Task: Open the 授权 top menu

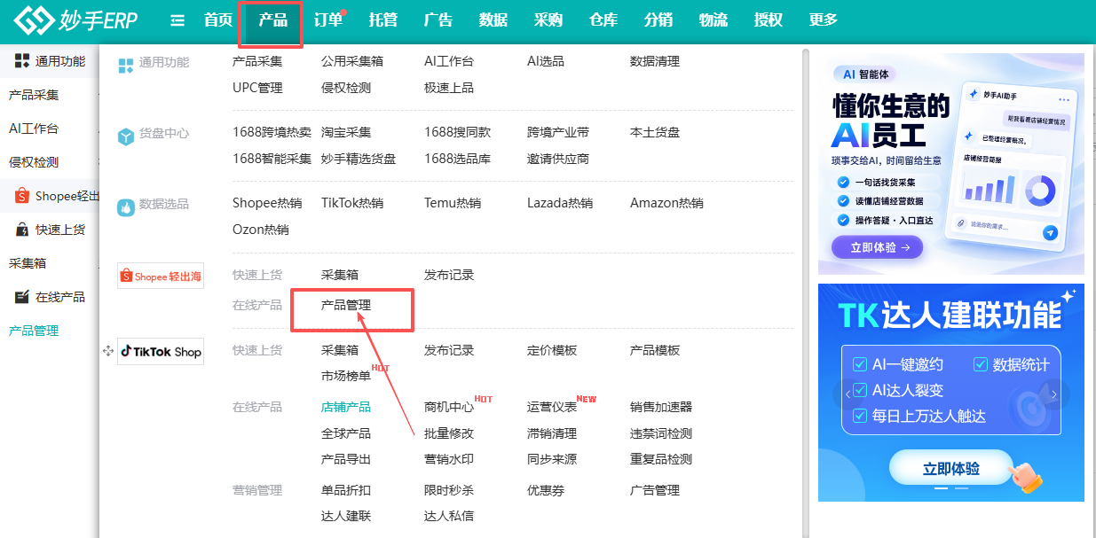Action: 769,20
